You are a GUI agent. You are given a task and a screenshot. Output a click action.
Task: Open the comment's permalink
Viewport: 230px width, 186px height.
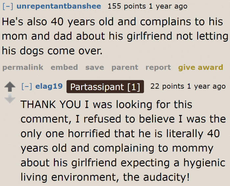point(23,67)
